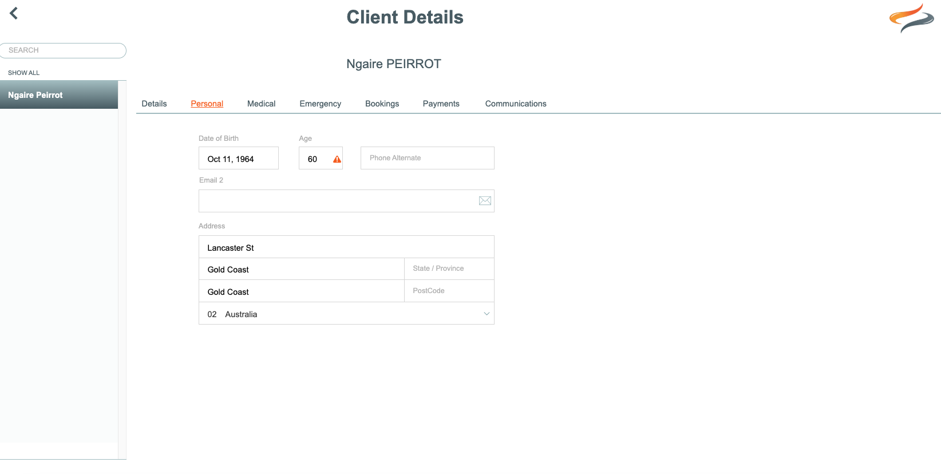Open the Bookings tab
This screenshot has height=474, width=941.
tap(382, 104)
